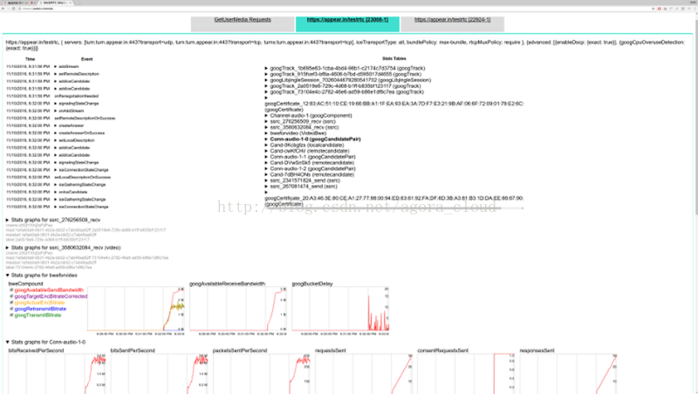Expand Conn-audio-1-0 googCandidatePair table
The image size is (698, 394).
(x=267, y=139)
